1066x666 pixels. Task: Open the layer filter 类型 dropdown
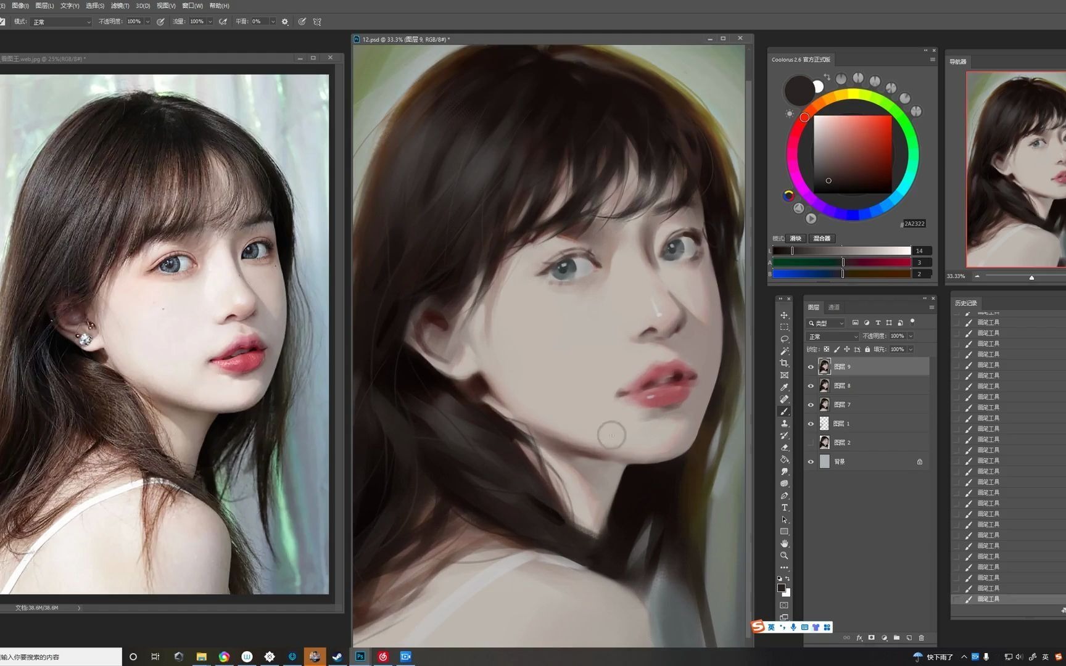(825, 323)
